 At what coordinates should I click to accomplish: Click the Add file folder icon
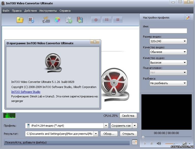click(x=20, y=20)
